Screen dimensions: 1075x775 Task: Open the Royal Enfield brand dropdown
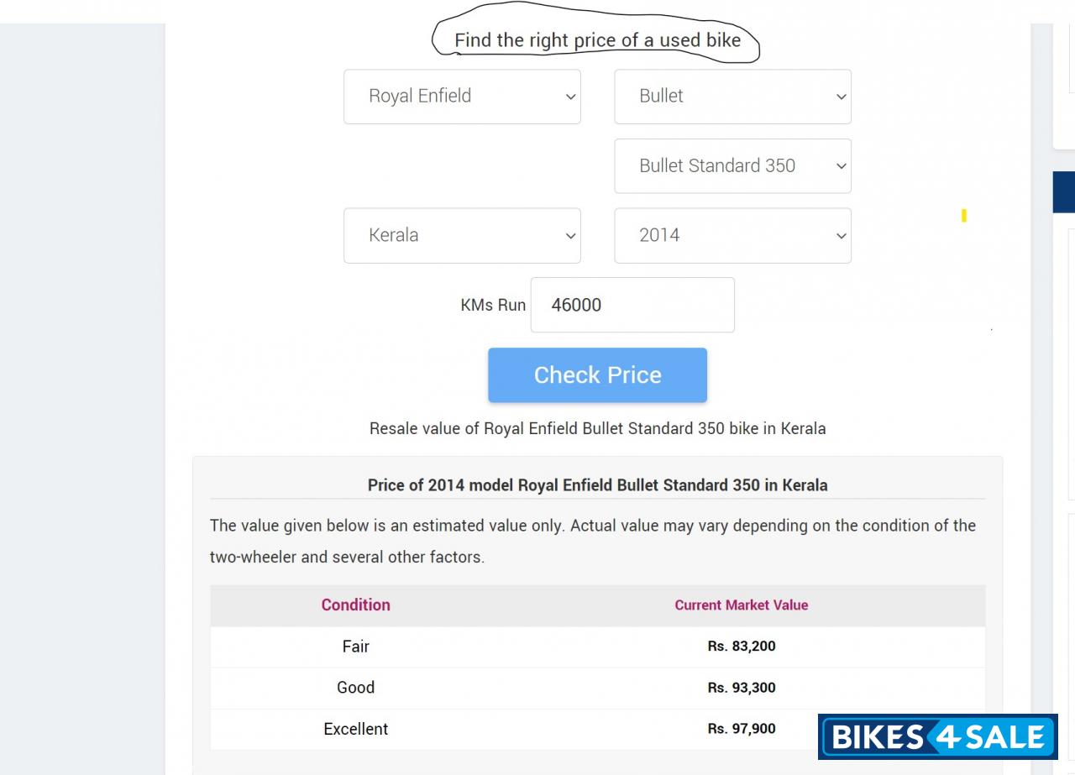click(462, 96)
